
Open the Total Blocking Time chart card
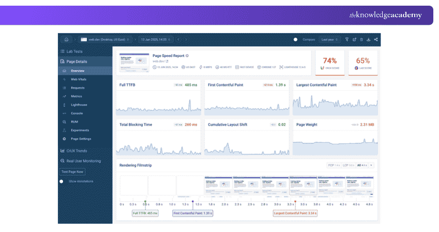coord(159,138)
